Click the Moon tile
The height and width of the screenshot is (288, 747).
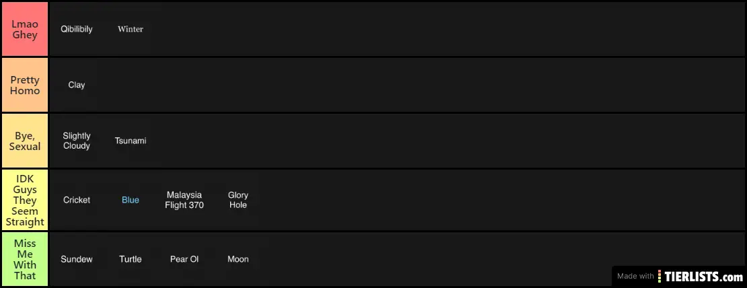pyautogui.click(x=238, y=259)
